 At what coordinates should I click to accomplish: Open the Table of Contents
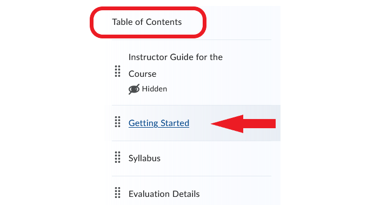pos(147,22)
